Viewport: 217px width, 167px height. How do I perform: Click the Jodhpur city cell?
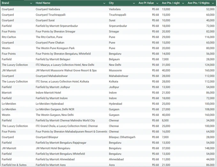[114, 87]
